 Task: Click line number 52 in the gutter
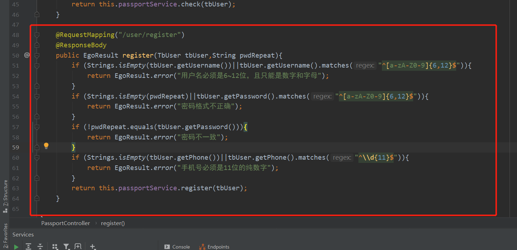(15, 76)
